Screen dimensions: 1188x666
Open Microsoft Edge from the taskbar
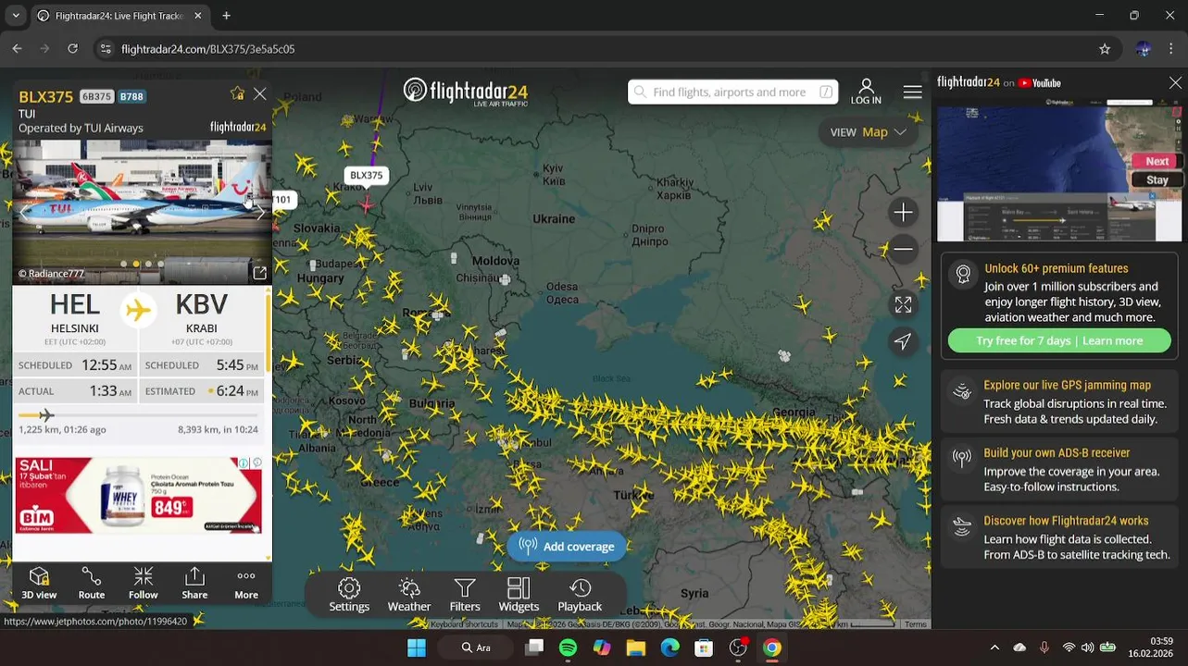point(669,647)
